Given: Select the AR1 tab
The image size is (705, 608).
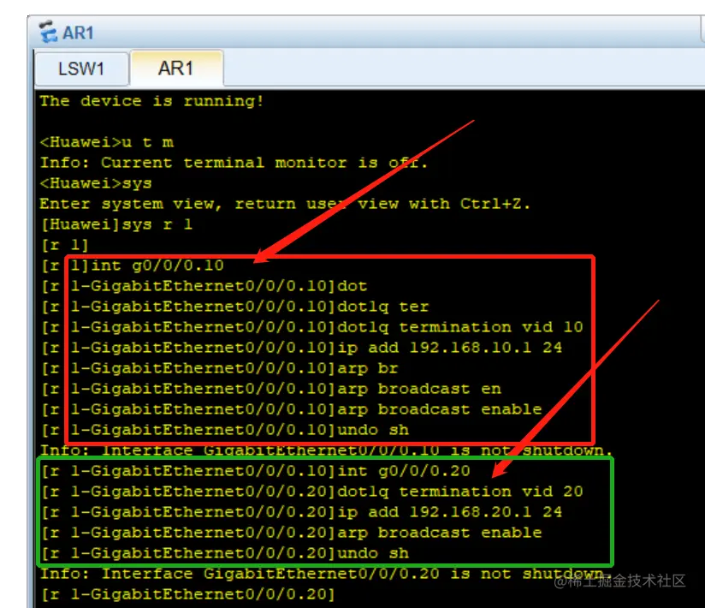Looking at the screenshot, I should (176, 69).
